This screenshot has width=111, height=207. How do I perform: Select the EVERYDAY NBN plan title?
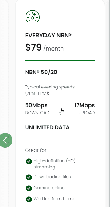tap(48, 36)
